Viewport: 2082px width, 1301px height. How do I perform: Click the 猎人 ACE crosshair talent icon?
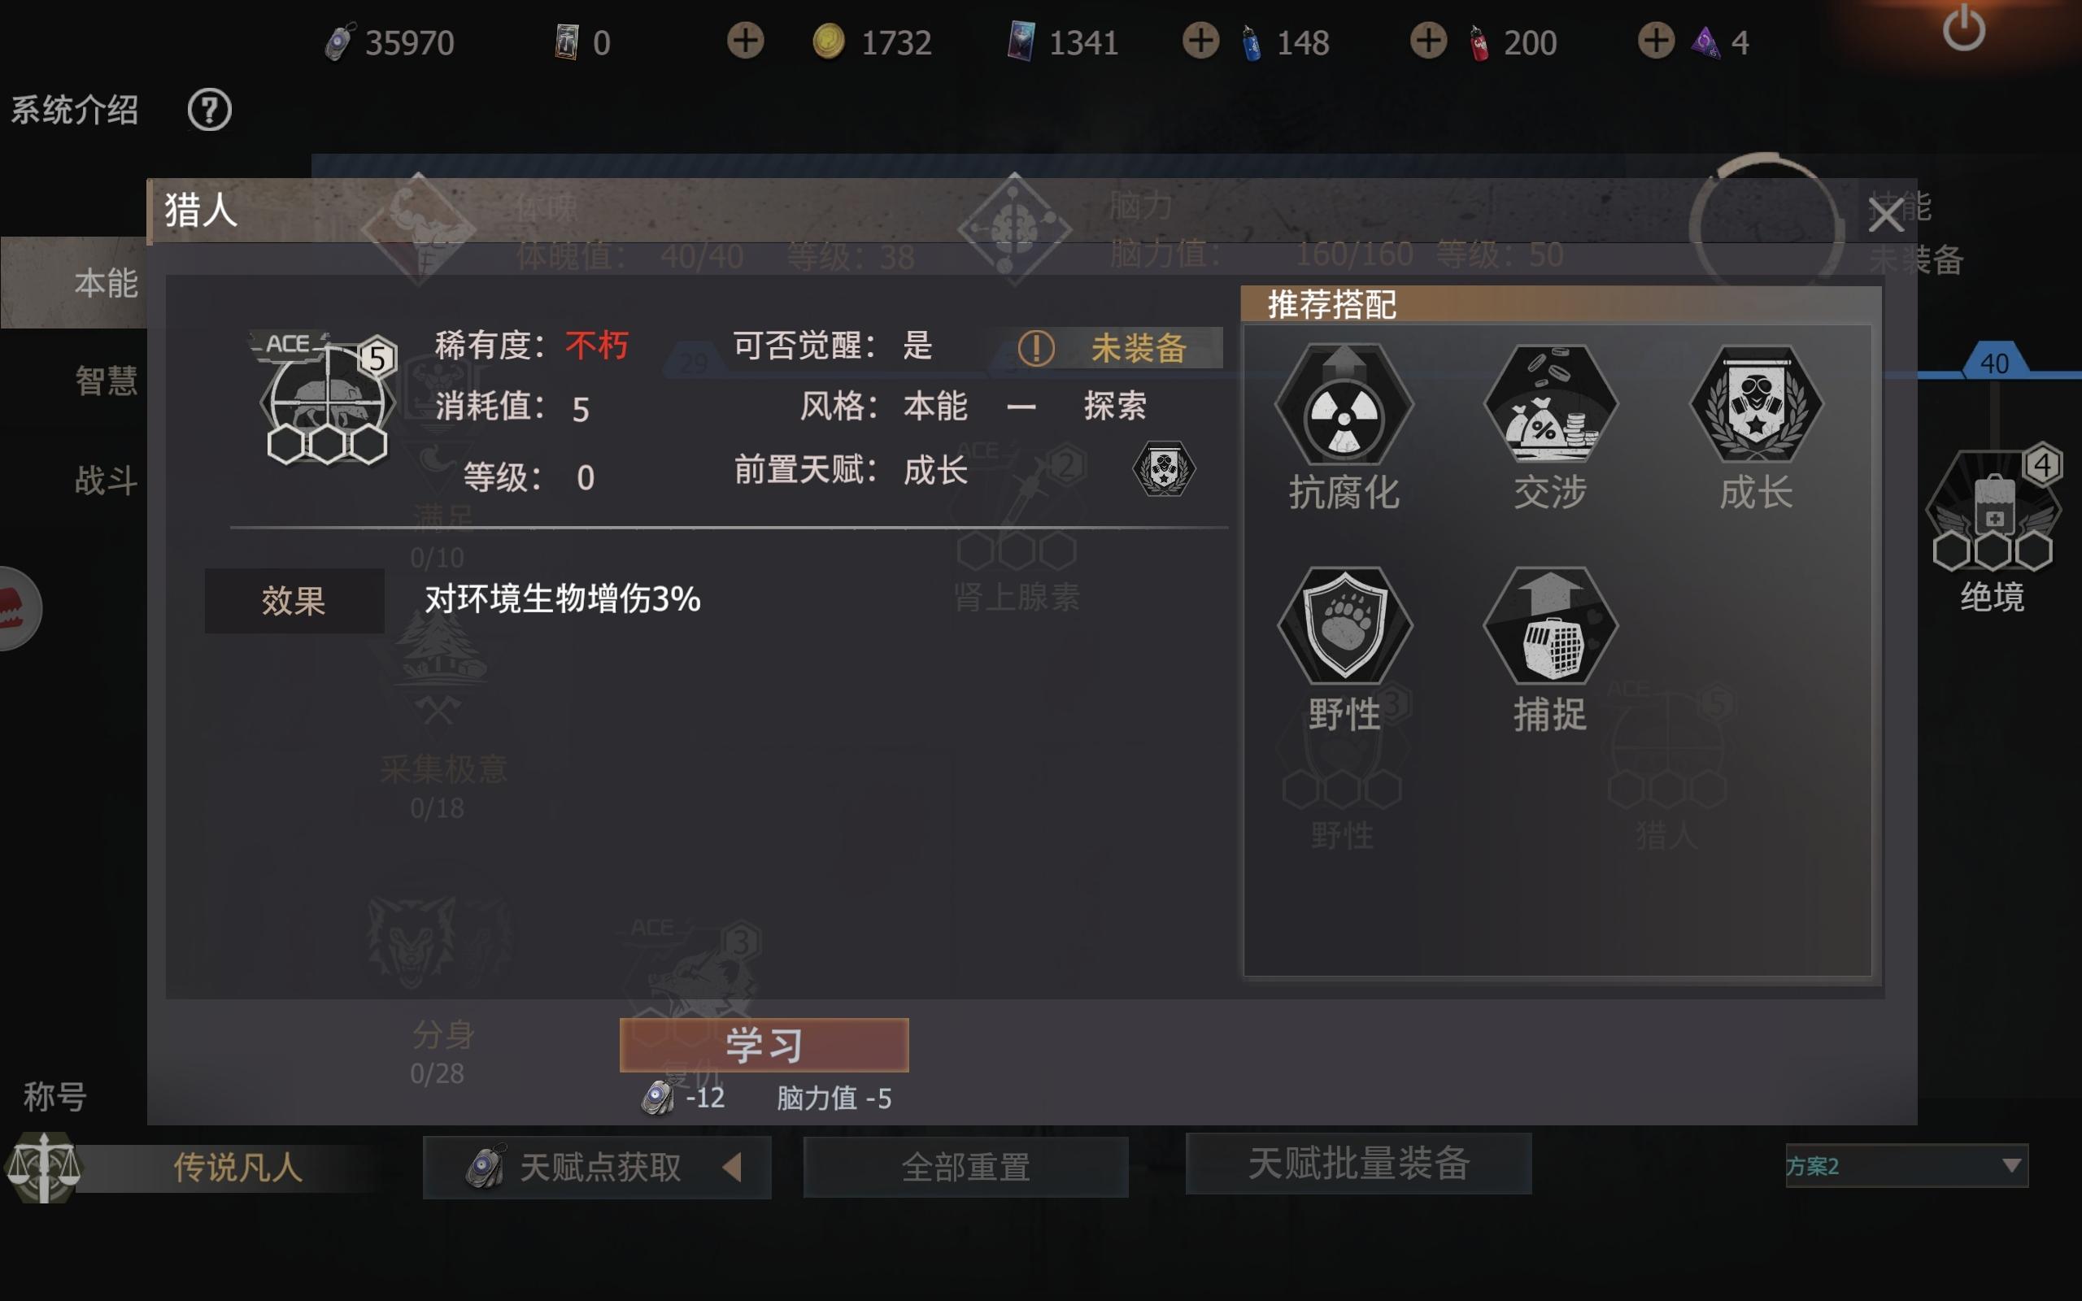pyautogui.click(x=325, y=398)
